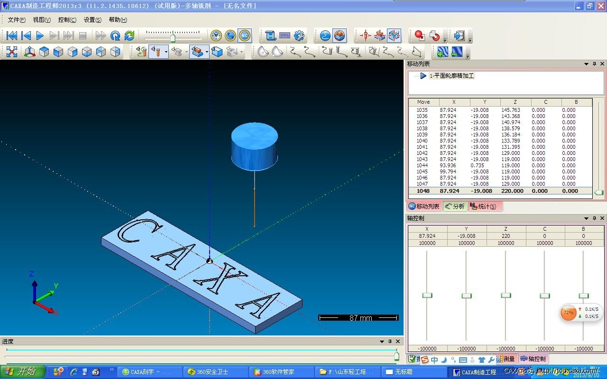
Task: Click the focus on workpiece icon
Action: tap(379, 36)
